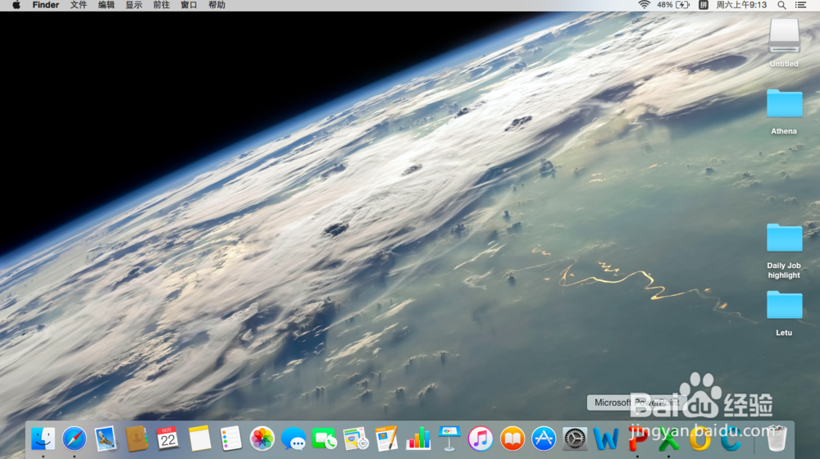Open Spotlight search magnifier
This screenshot has width=820, height=459.
[781, 5]
